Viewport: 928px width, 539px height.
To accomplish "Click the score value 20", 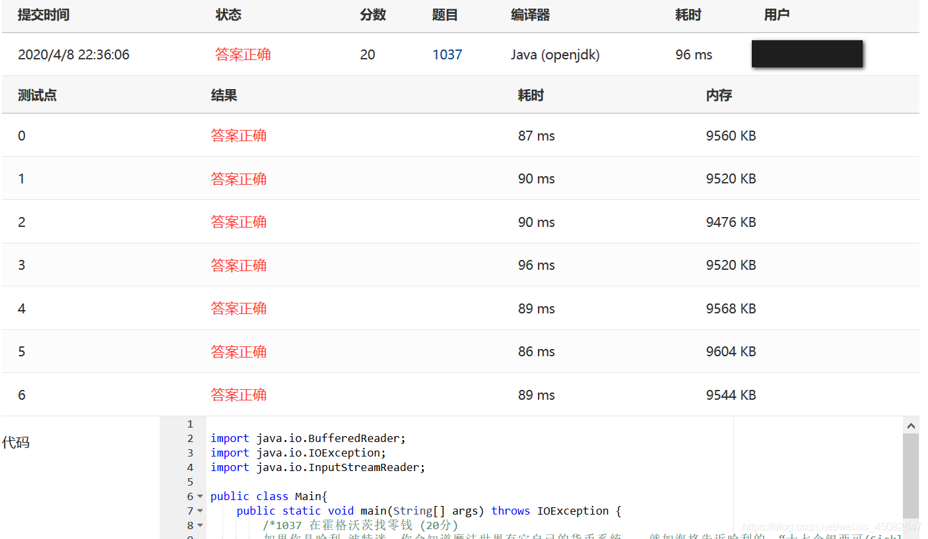I will click(x=368, y=55).
